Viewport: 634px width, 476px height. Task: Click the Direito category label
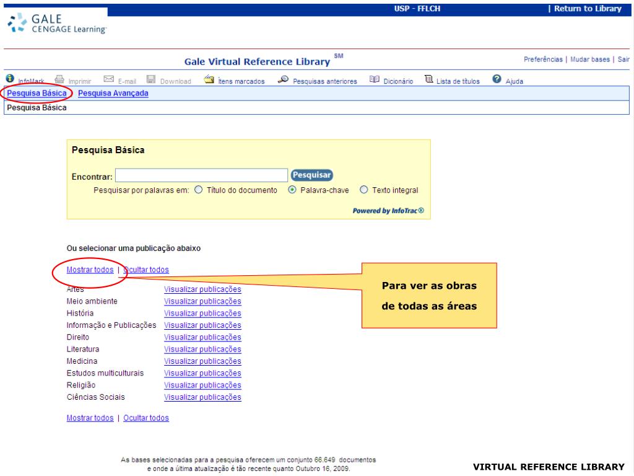tap(77, 337)
